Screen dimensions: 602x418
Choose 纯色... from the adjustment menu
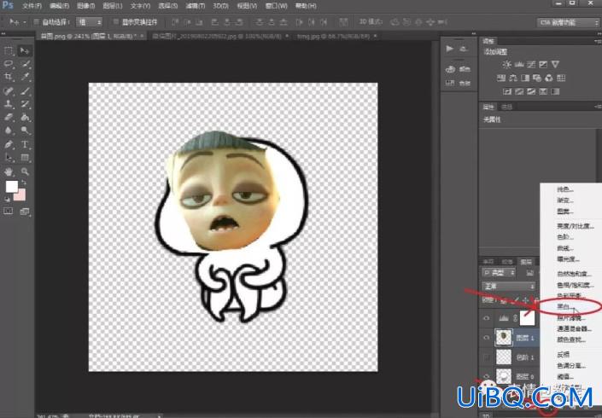[x=565, y=189]
